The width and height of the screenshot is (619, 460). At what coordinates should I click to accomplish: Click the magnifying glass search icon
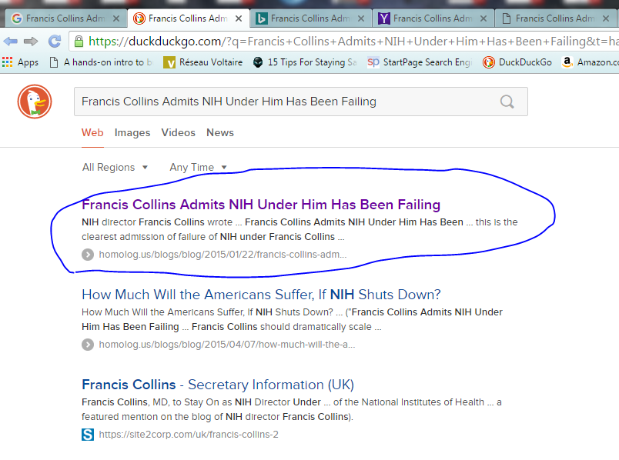click(507, 102)
